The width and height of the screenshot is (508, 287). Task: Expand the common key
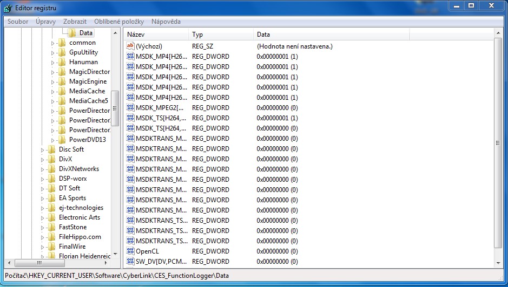click(x=52, y=43)
